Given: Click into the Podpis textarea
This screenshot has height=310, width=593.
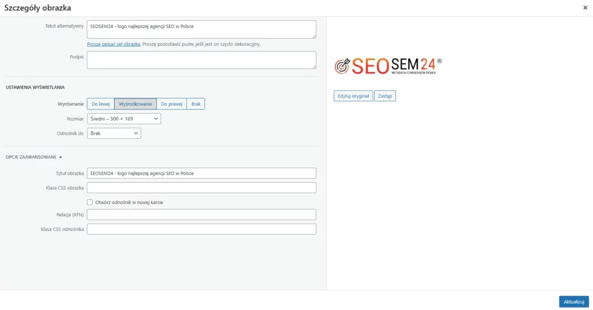Looking at the screenshot, I should click(202, 60).
